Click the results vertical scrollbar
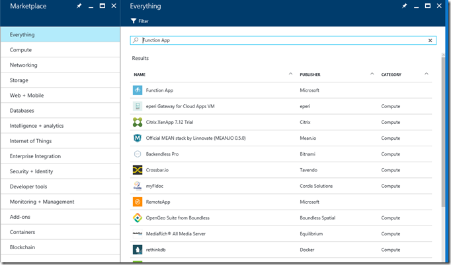Screen dimensions: 451x265 (x=443, y=132)
